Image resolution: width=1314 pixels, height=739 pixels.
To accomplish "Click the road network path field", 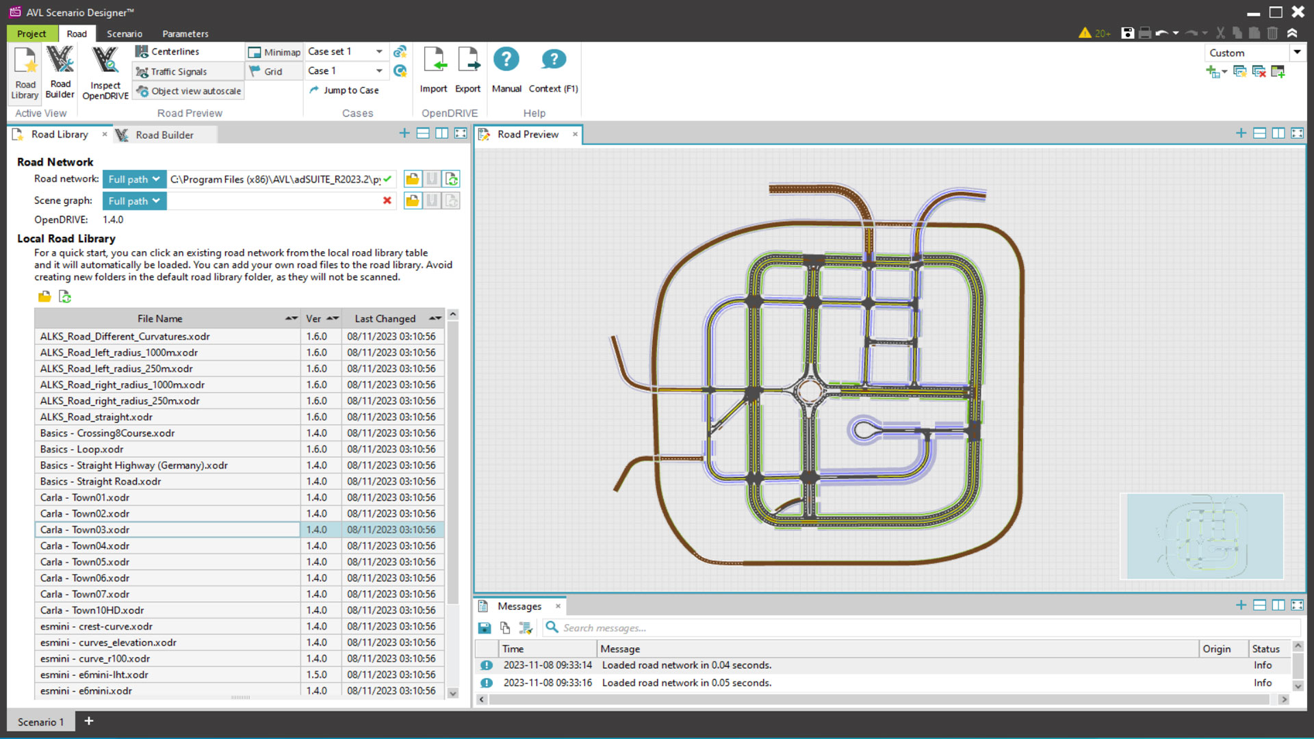I will tap(275, 179).
